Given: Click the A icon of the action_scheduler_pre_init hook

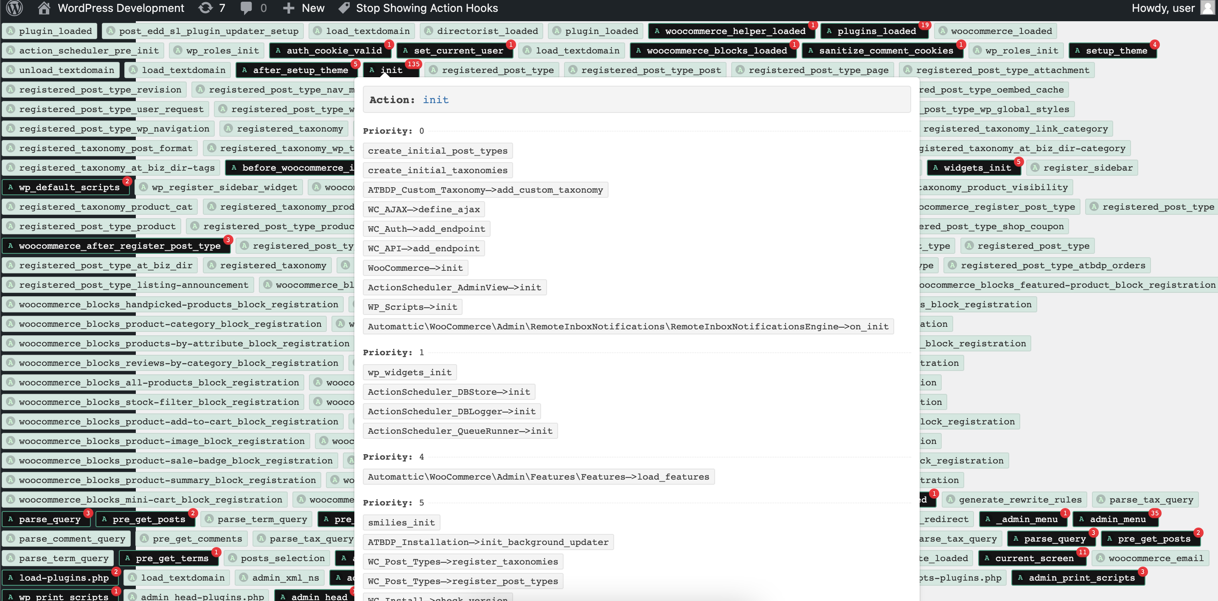Looking at the screenshot, I should [x=11, y=51].
